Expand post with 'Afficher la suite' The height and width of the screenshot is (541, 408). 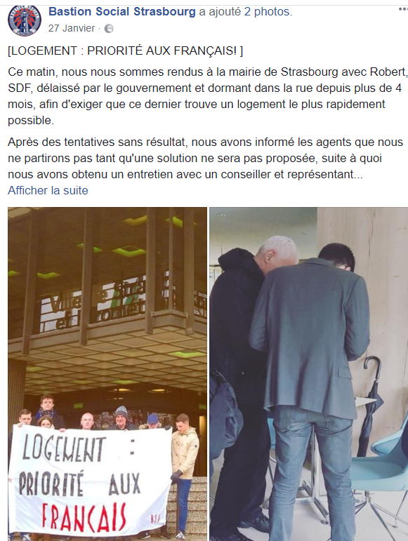pos(48,190)
